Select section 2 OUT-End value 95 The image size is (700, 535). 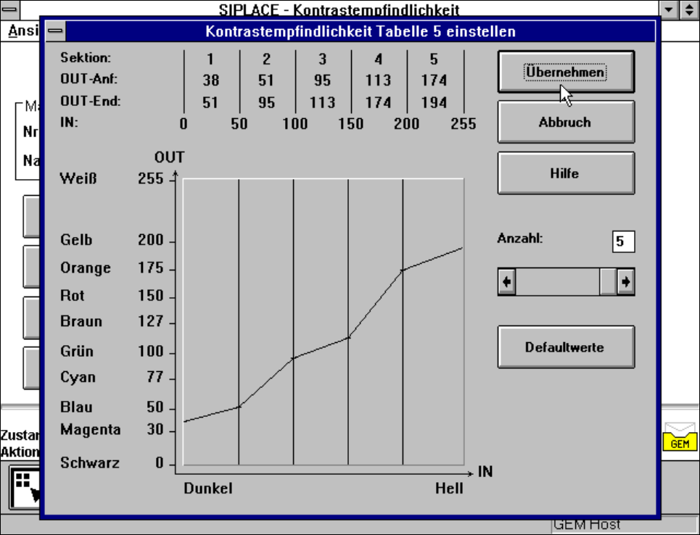[x=266, y=102]
